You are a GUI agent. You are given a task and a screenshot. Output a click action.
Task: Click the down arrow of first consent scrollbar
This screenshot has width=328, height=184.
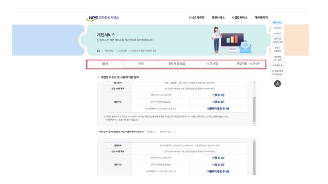[x=254, y=124]
